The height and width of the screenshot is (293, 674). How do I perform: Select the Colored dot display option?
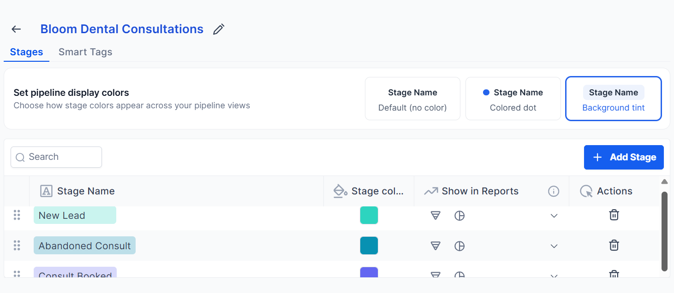coord(513,99)
